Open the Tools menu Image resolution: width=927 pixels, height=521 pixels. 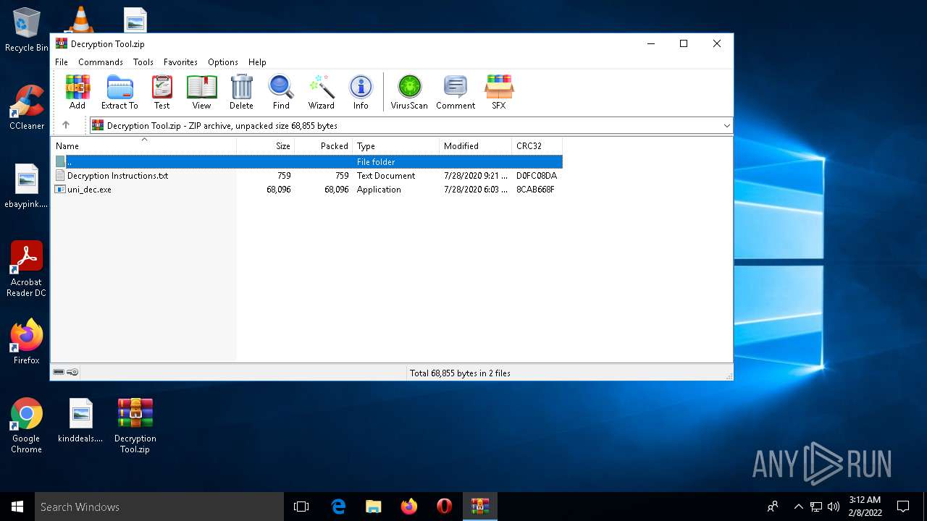pyautogui.click(x=143, y=62)
